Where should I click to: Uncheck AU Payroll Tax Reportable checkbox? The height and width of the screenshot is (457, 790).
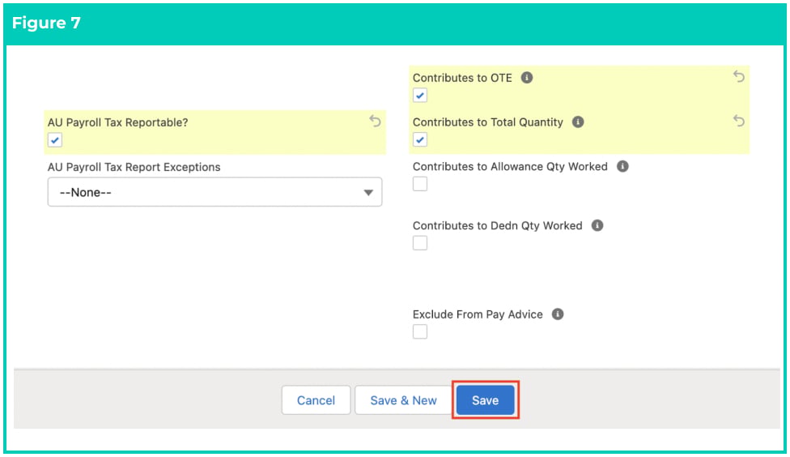pyautogui.click(x=55, y=140)
